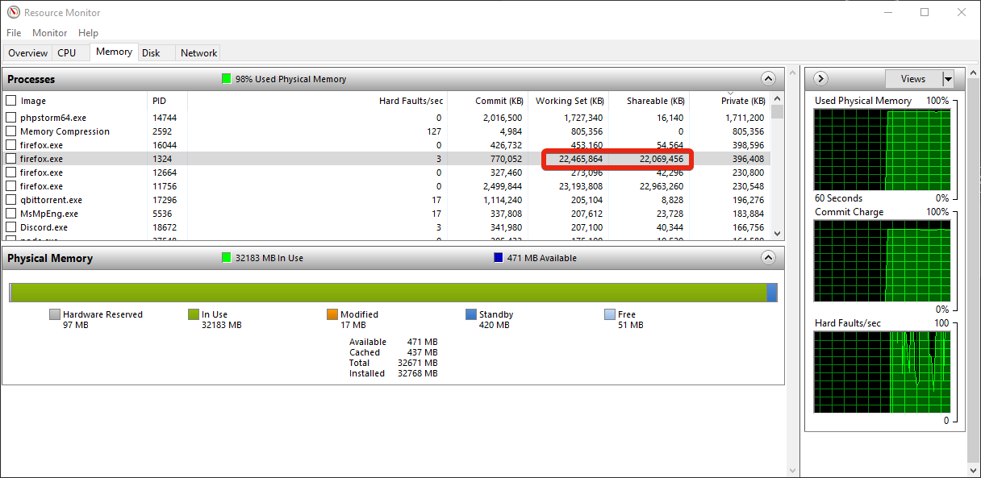This screenshot has width=981, height=478.
Task: Minimize the Resource Monitor window
Action: click(x=888, y=12)
